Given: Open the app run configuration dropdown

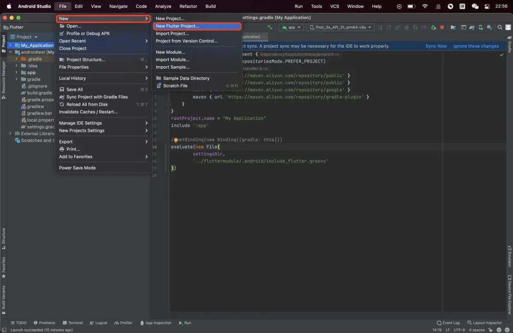Looking at the screenshot, I should (291, 27).
